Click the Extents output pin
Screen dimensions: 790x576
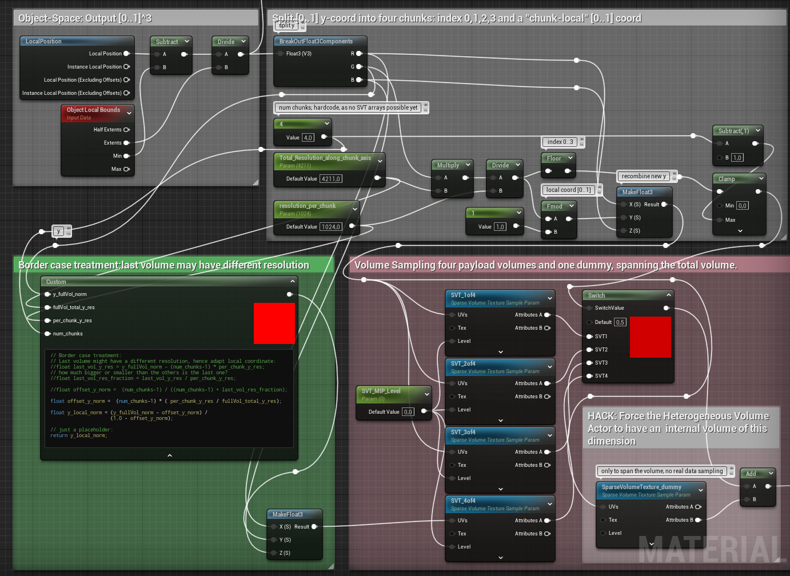(126, 143)
